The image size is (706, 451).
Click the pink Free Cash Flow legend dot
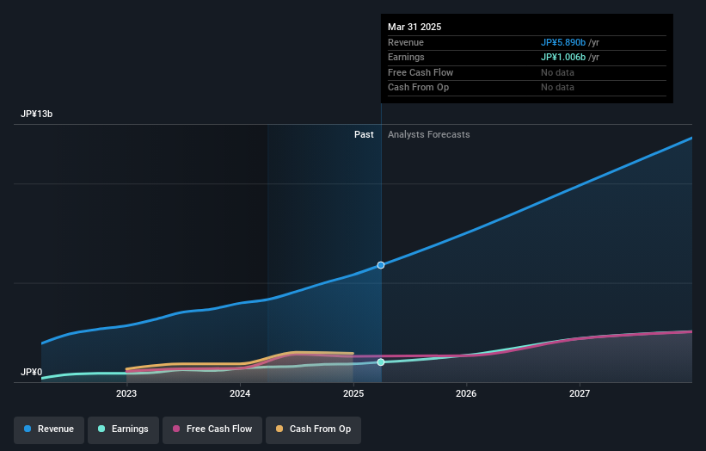click(176, 429)
